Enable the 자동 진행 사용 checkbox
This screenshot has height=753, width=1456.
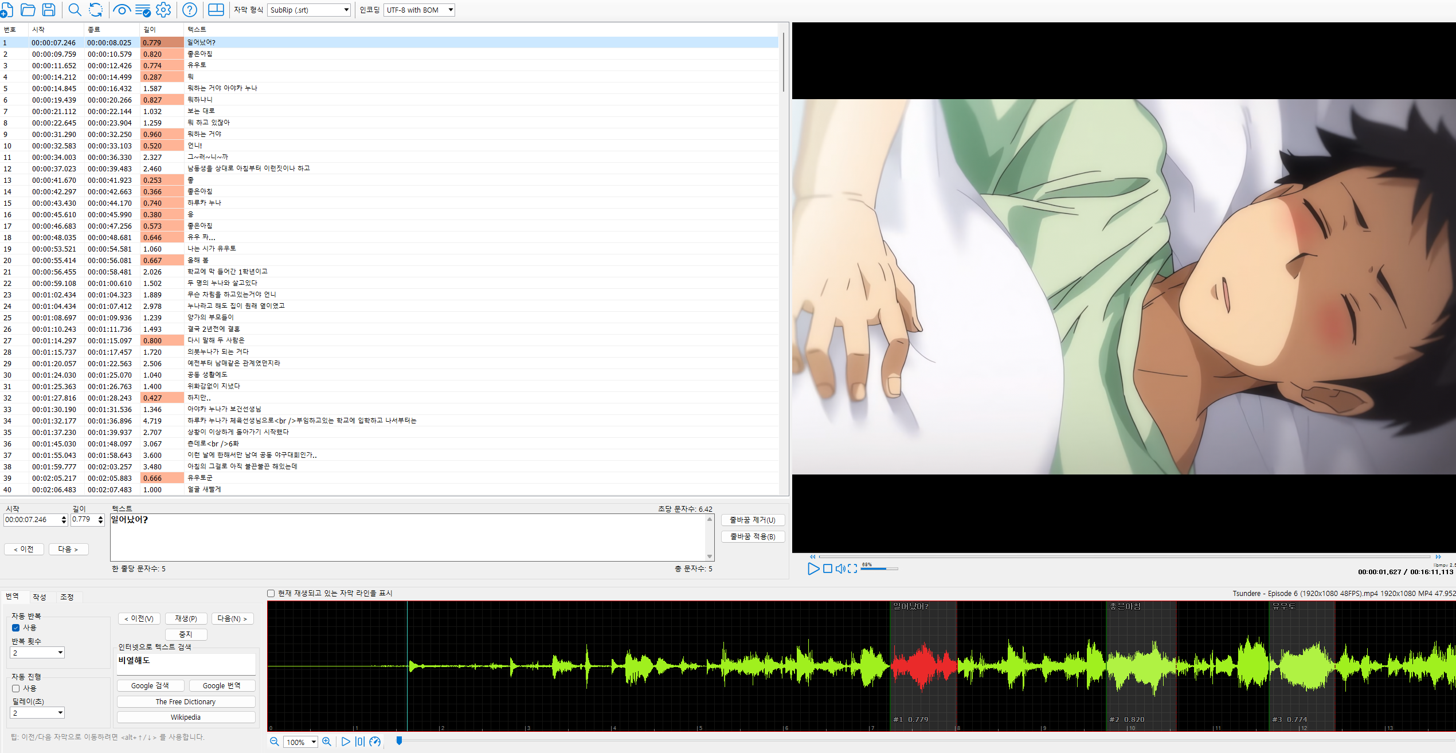click(16, 688)
